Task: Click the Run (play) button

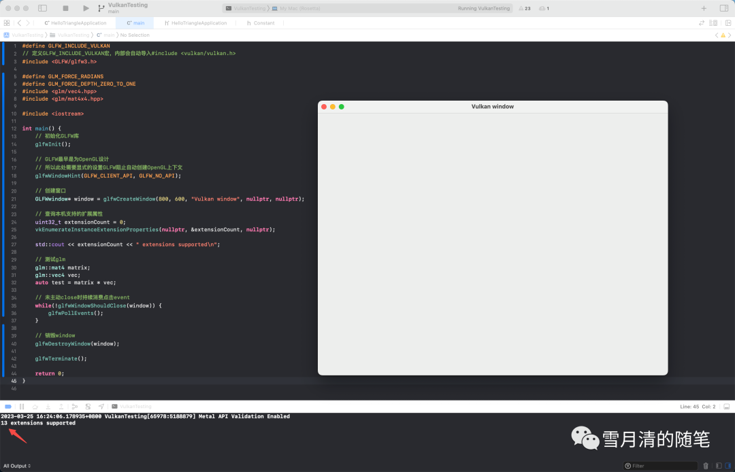Action: point(86,8)
